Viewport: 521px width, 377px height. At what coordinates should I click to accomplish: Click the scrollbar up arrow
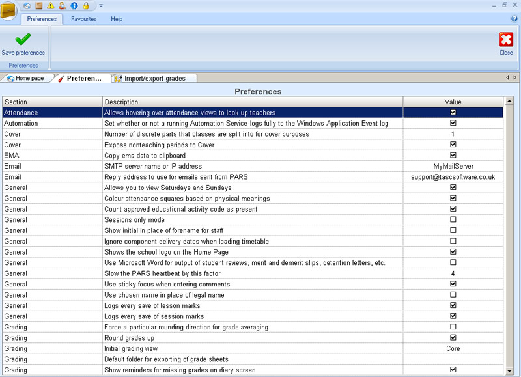click(x=509, y=101)
